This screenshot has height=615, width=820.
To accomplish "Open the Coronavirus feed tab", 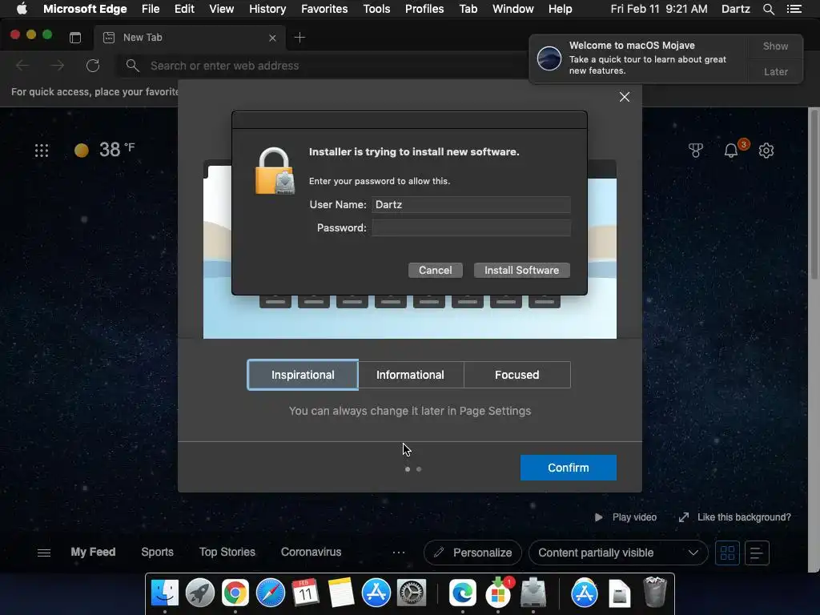I will 312,553.
